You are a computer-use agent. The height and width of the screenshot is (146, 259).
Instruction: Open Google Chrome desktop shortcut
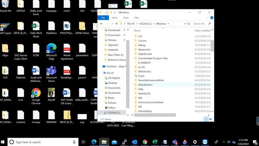point(36,97)
